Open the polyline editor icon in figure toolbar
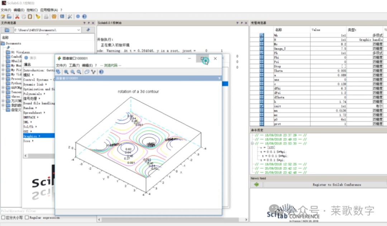Viewport: 387px width, 226px height. pyautogui.click(x=93, y=72)
